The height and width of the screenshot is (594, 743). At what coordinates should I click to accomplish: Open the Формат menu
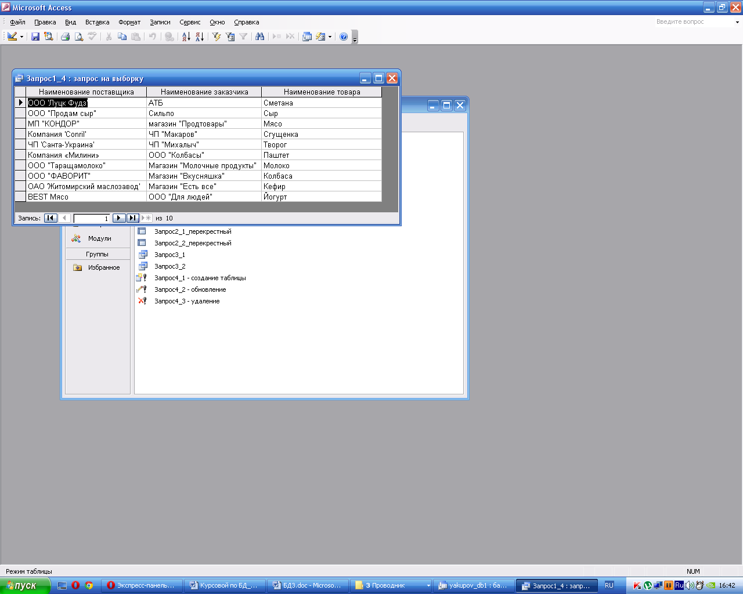[x=129, y=22]
